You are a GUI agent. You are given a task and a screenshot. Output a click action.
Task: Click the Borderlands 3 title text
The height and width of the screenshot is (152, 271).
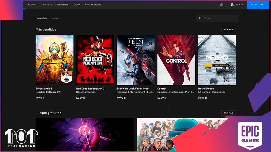44,89
